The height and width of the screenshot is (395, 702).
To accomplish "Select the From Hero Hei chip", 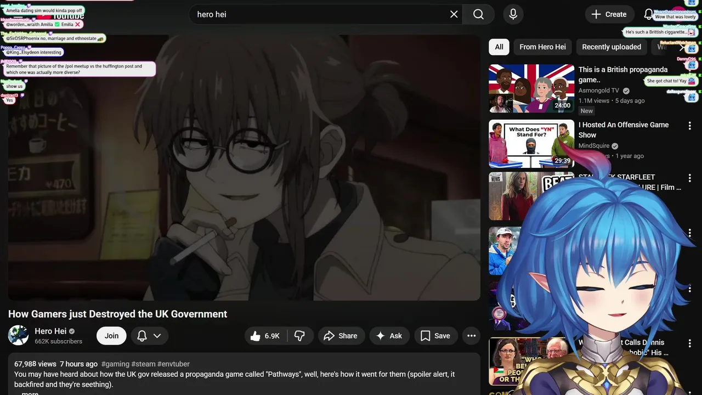I will pyautogui.click(x=542, y=47).
